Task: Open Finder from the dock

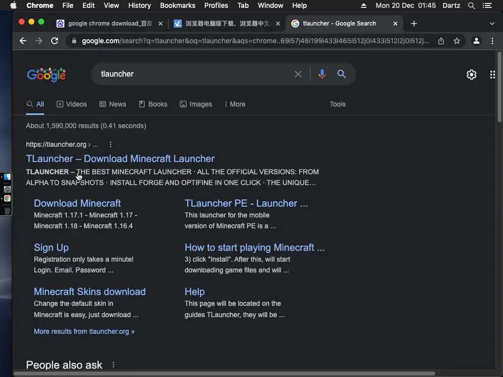Action: pyautogui.click(x=7, y=177)
